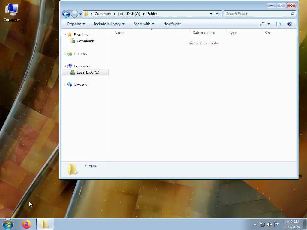This screenshot has width=307, height=230.
Task: Select Libraries in navigation pane
Action: [80, 53]
